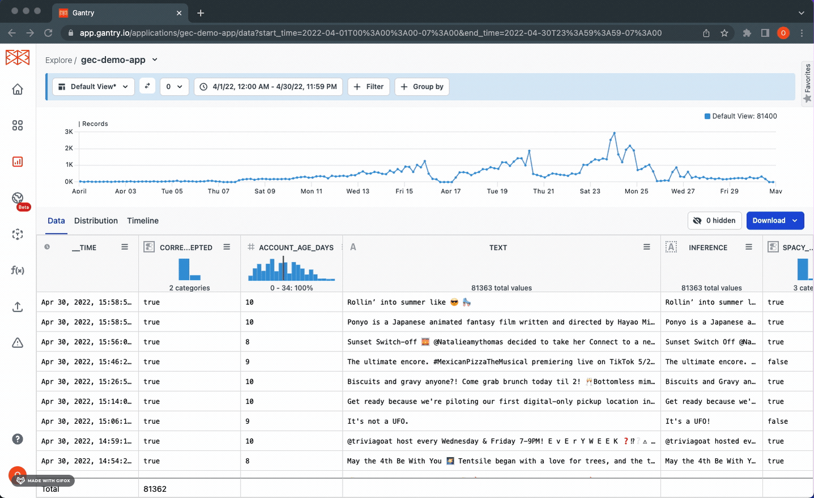Click the Total value 81362
This screenshot has width=814, height=498.
point(155,488)
